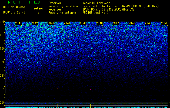This screenshot has height=108, width=170.
Task: Click the 2342 time marker
Action: pos(35,23)
